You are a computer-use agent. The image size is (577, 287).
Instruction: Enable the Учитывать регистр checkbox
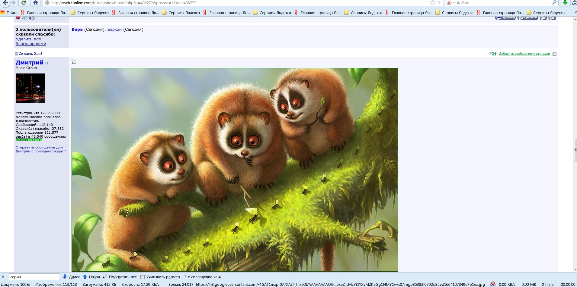pyautogui.click(x=143, y=277)
